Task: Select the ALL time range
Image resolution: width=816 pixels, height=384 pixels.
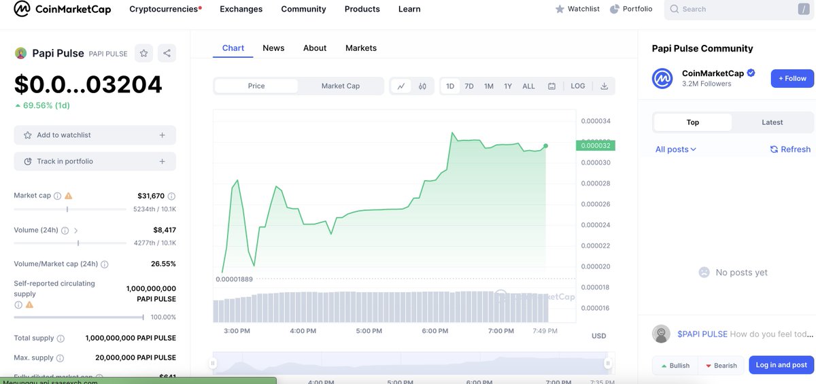Action: [x=529, y=86]
